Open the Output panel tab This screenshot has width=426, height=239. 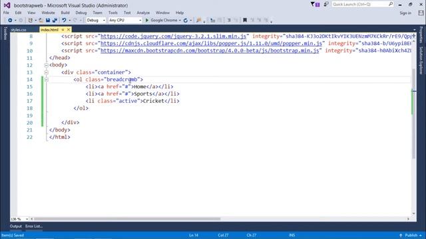[x=16, y=226]
